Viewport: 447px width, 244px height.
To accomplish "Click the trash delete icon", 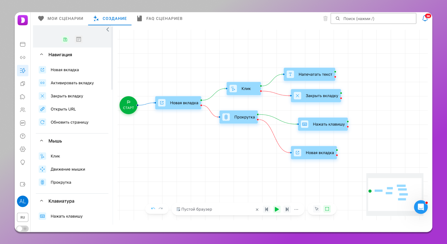I will [x=325, y=18].
